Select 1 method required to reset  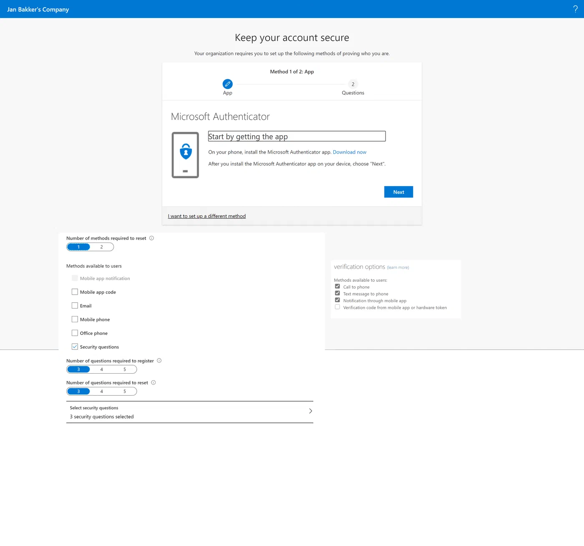coord(78,247)
